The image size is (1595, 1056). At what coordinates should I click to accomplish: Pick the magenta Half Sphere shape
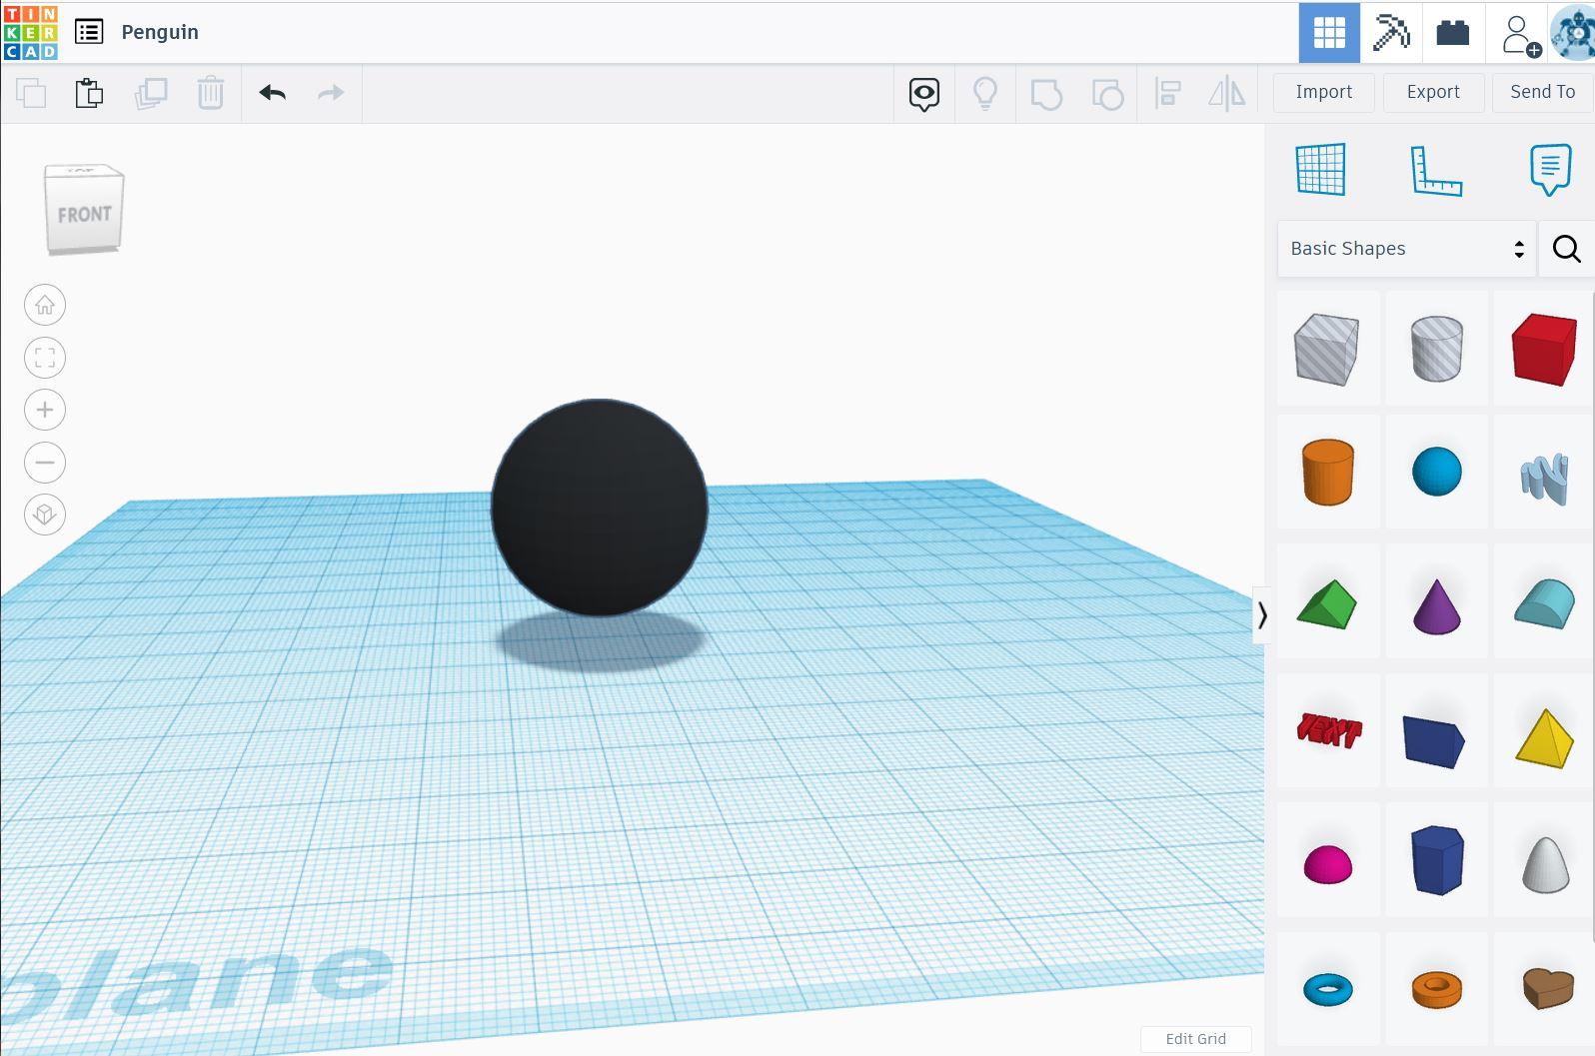(1328, 859)
